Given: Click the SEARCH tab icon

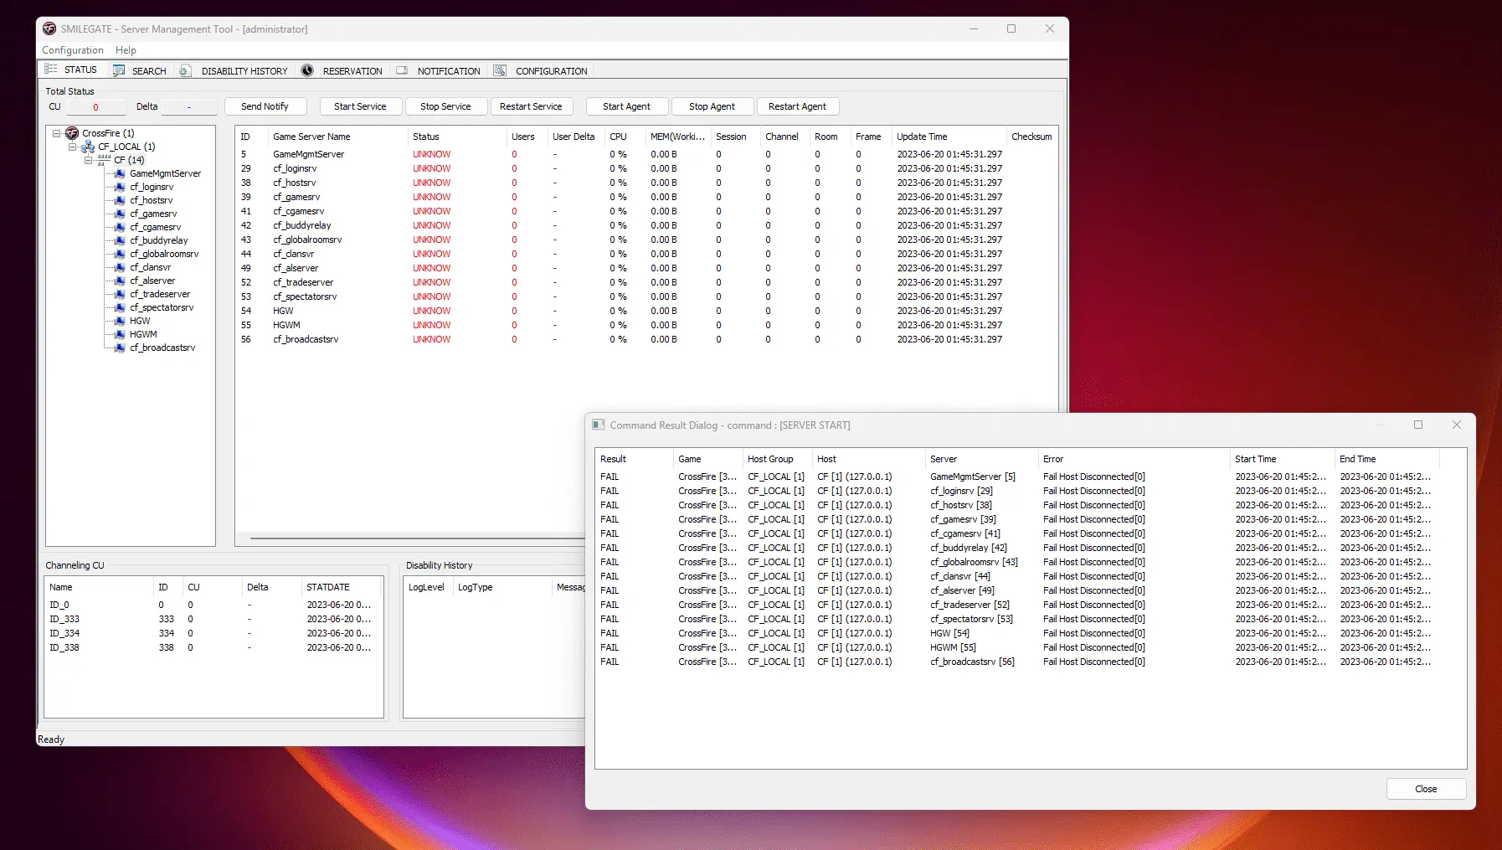Looking at the screenshot, I should pyautogui.click(x=119, y=70).
